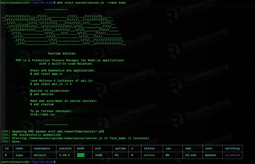The image size is (255, 164).
Task: Click 'To go further checkout:' text
Action: click(51, 111)
